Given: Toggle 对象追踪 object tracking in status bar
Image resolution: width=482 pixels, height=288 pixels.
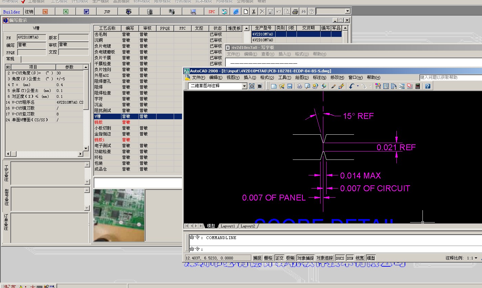Looking at the screenshot, I should [x=324, y=258].
